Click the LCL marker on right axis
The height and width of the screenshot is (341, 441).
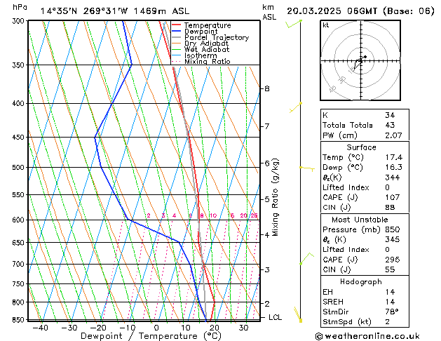276,317
